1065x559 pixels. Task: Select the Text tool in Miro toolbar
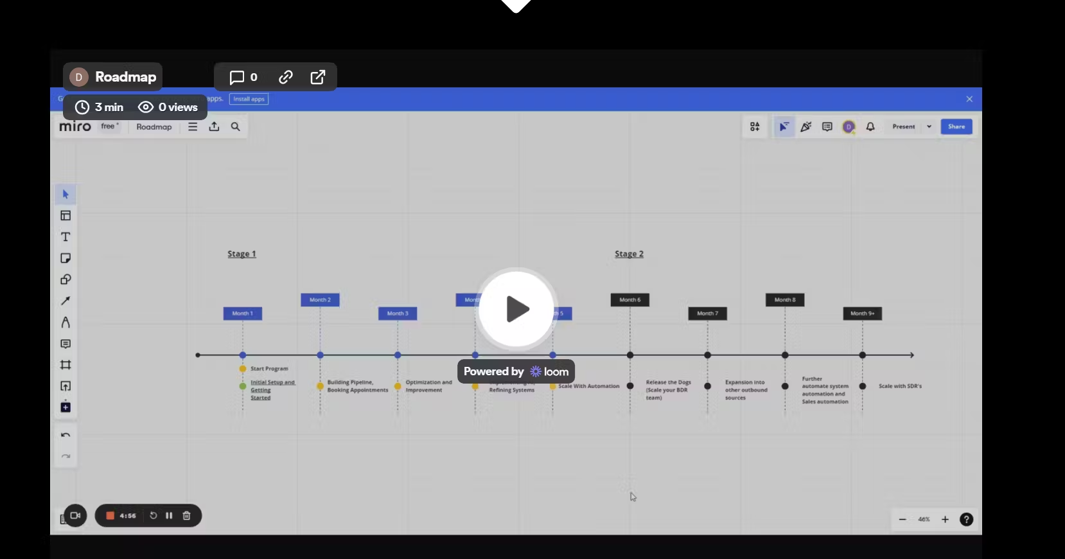[66, 237]
